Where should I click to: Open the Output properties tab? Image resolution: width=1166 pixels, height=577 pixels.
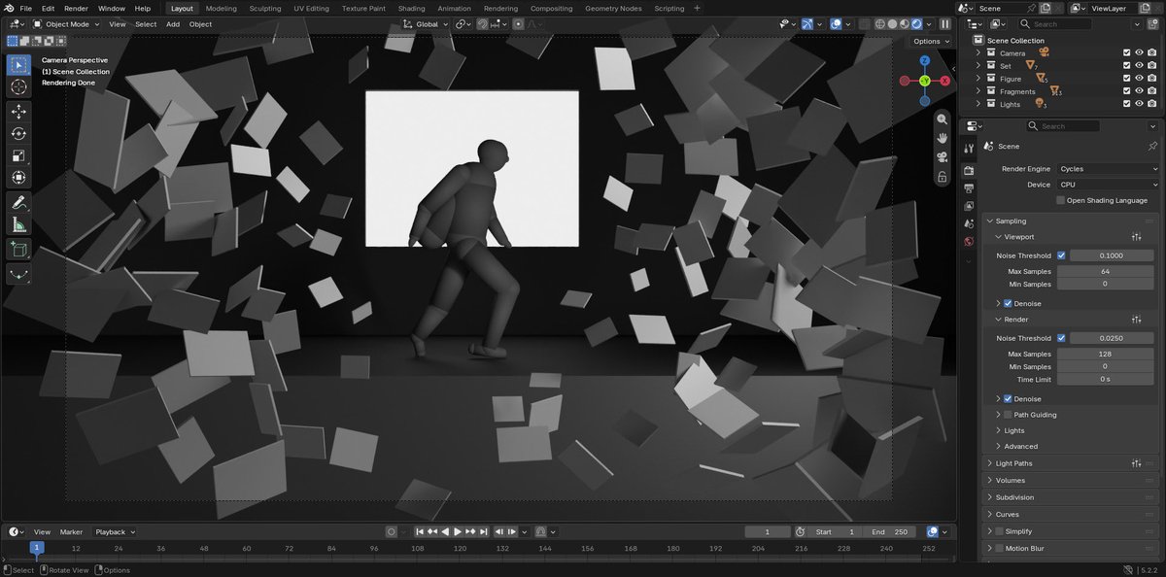pos(969,188)
